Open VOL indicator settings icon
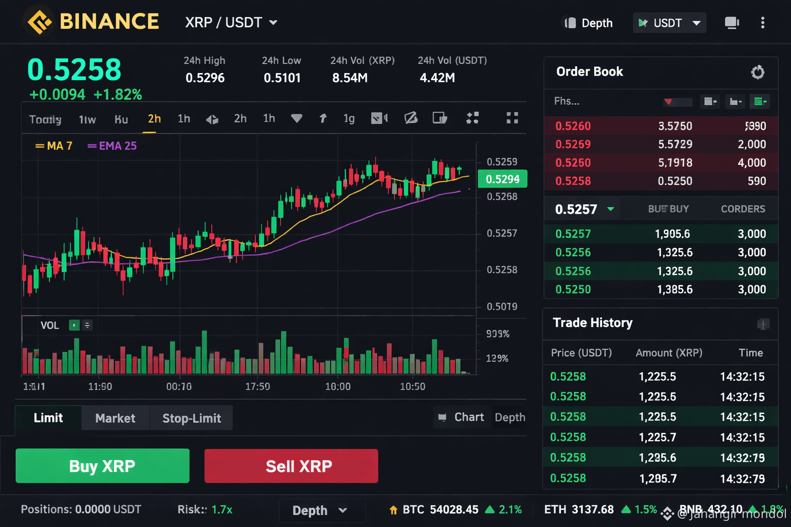The height and width of the screenshot is (527, 791). [88, 325]
